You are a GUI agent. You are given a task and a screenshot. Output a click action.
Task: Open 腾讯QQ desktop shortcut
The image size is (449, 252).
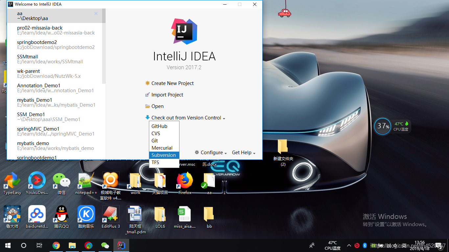(x=61, y=217)
